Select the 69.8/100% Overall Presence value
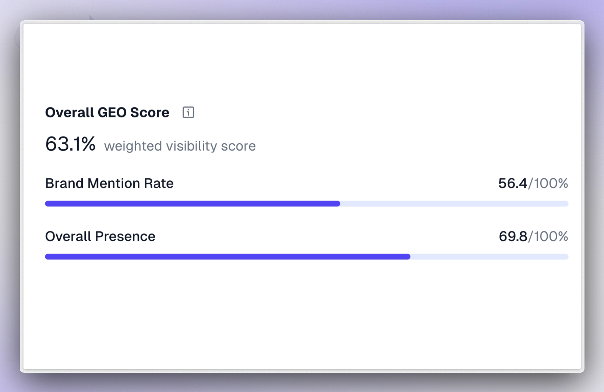This screenshot has height=392, width=604. pyautogui.click(x=533, y=237)
